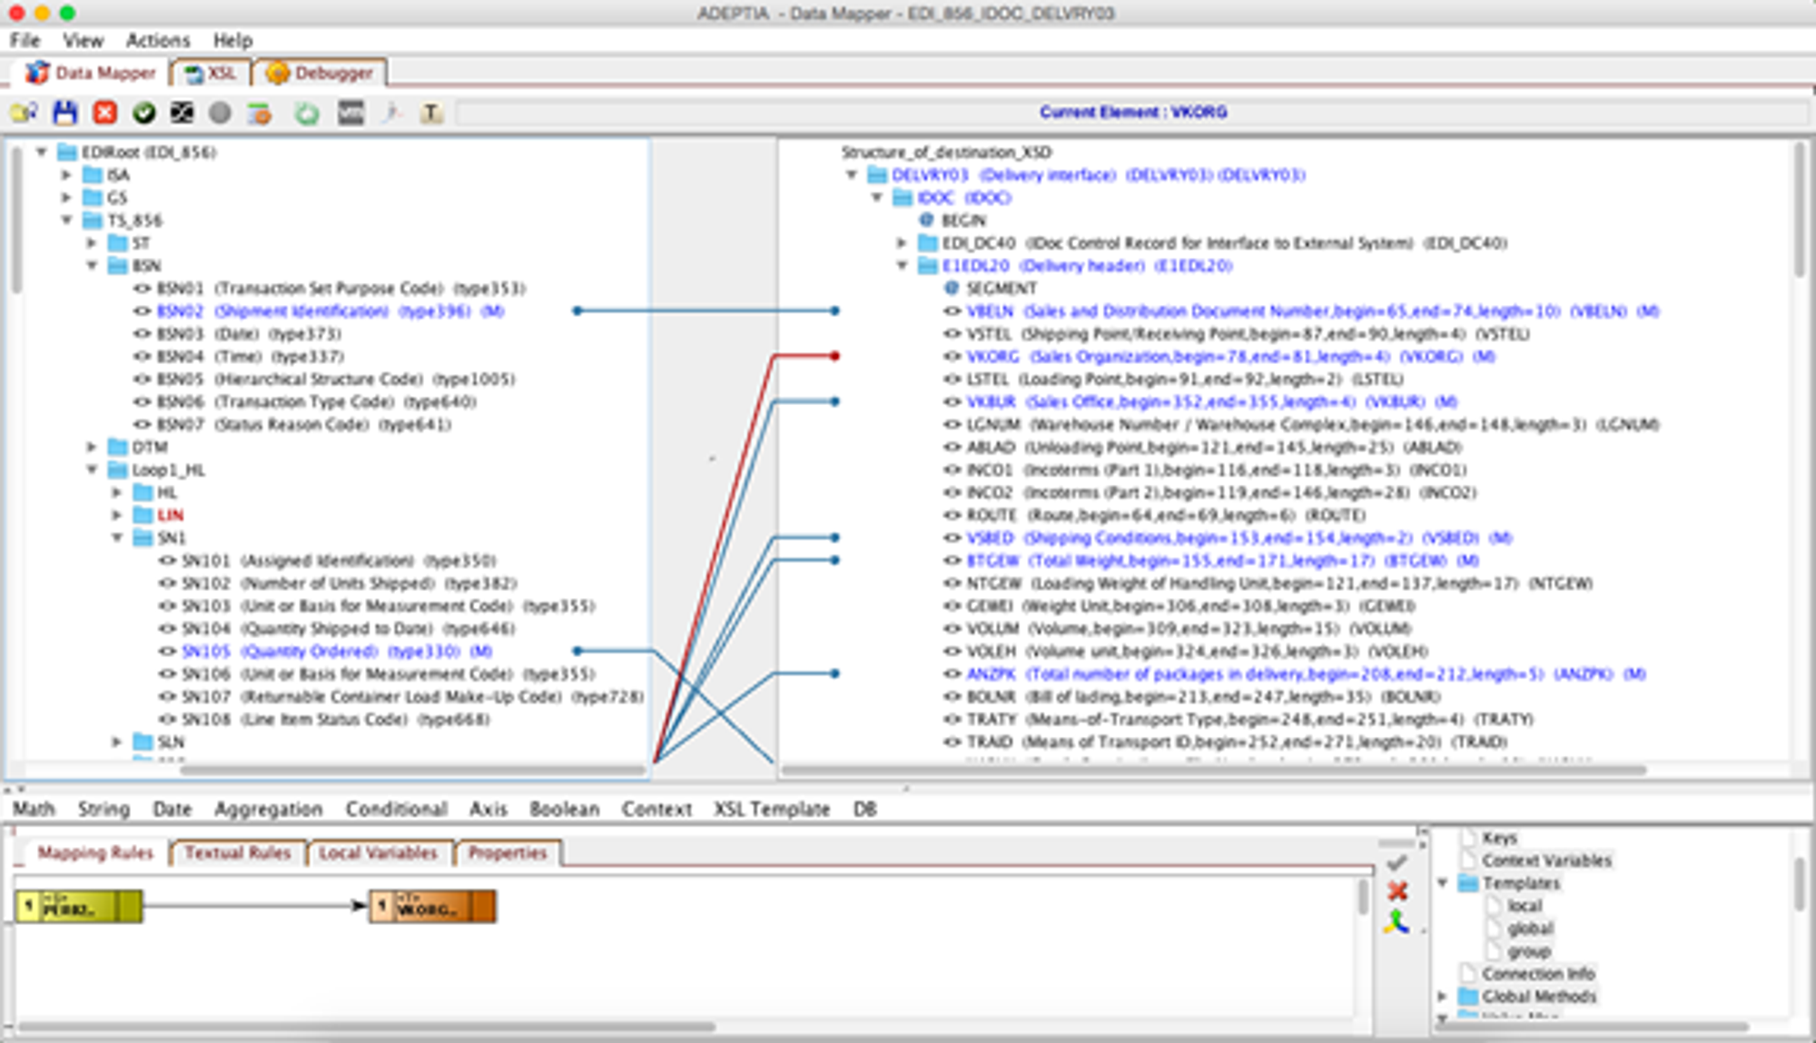Collapse the BSN folder node
This screenshot has height=1043, width=1816.
tap(93, 266)
